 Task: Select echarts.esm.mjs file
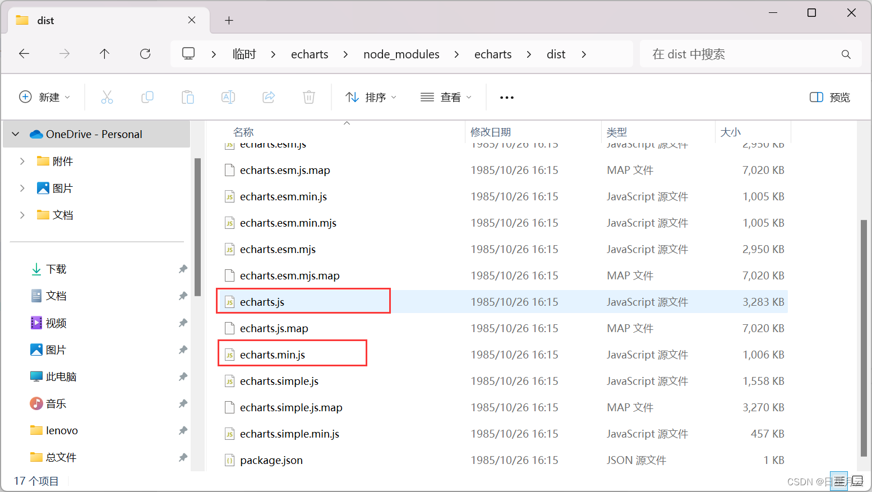[502, 249]
